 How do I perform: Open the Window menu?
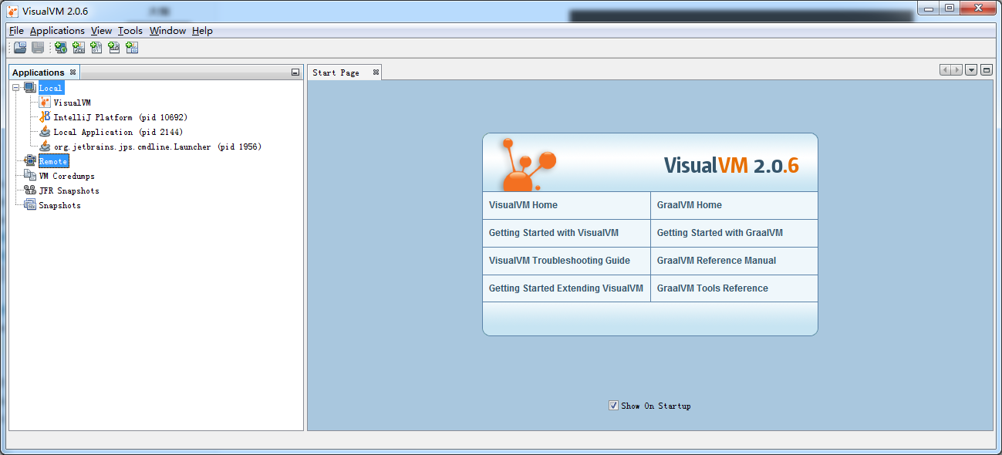tap(167, 31)
